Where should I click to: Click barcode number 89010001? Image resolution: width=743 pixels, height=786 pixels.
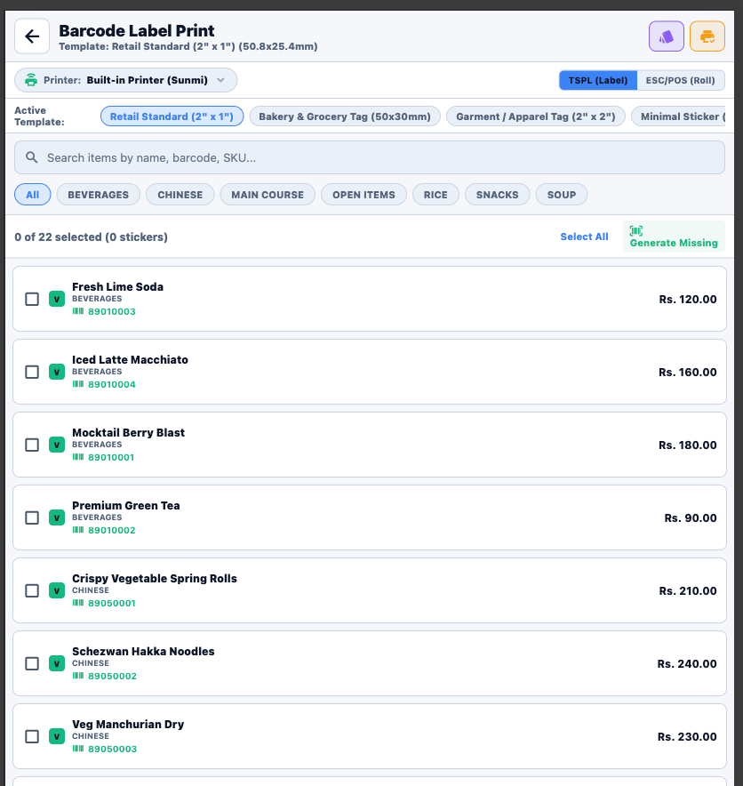coord(111,457)
